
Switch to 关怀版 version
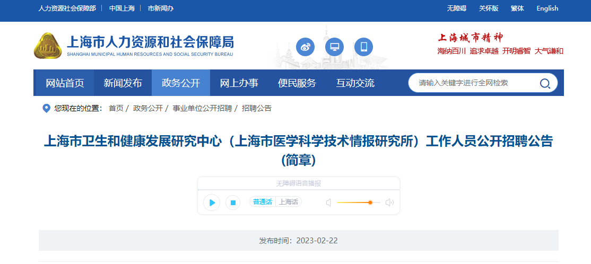[489, 8]
